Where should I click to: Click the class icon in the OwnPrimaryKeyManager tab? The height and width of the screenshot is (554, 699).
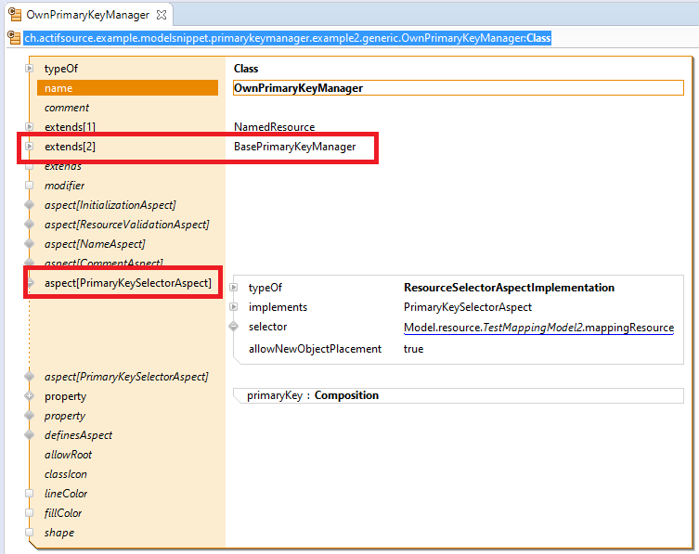[x=15, y=15]
